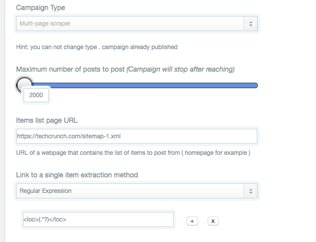
Task: Click arrows on Regular Expression select box
Action: (x=251, y=191)
